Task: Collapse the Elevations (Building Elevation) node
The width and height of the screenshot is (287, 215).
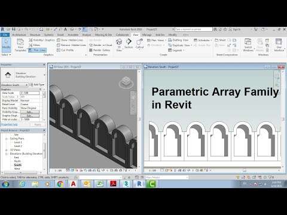Action: (x=7, y=154)
